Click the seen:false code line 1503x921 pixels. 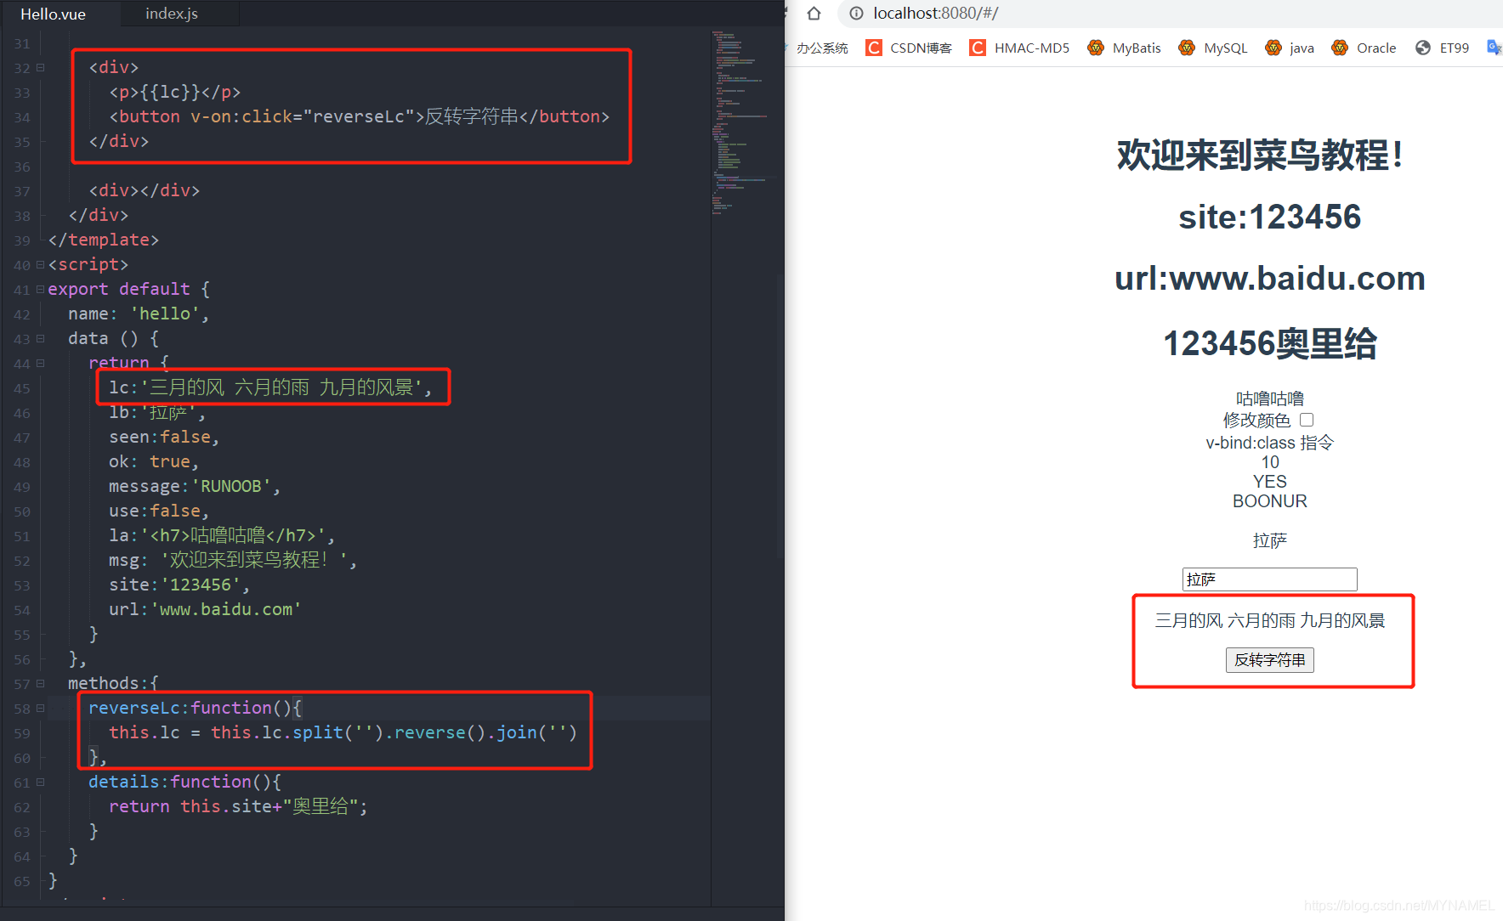[164, 438]
